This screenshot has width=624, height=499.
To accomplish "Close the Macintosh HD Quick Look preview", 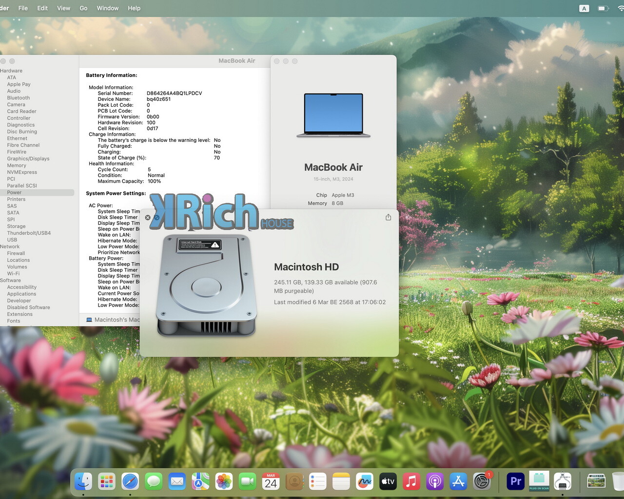I will coord(148,218).
